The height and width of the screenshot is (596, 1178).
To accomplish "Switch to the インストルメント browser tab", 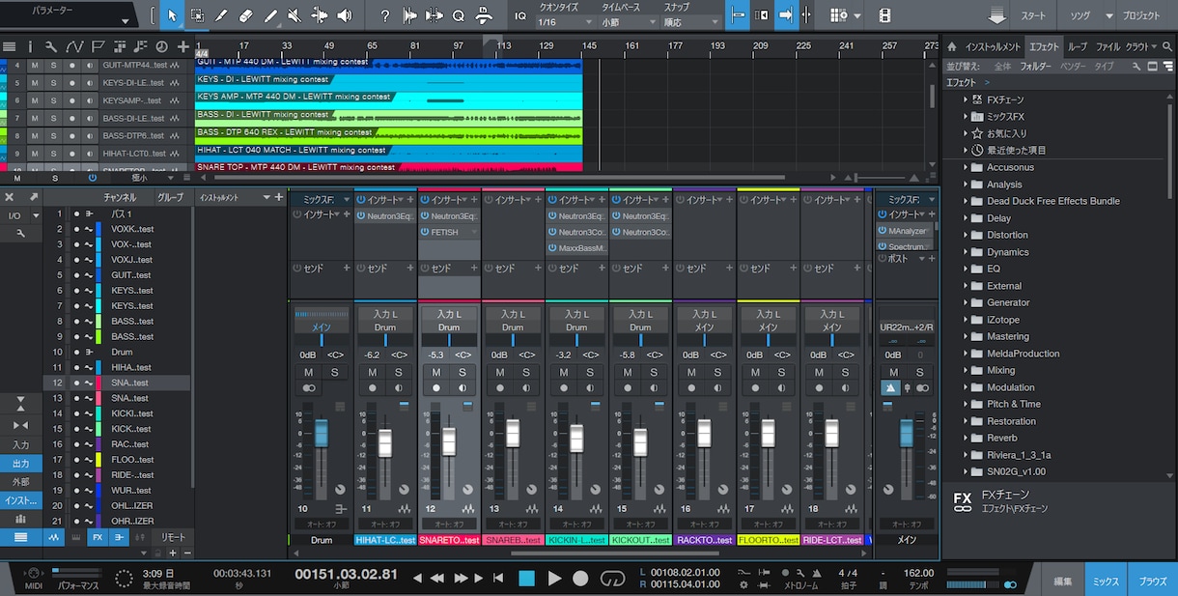I will coord(993,46).
